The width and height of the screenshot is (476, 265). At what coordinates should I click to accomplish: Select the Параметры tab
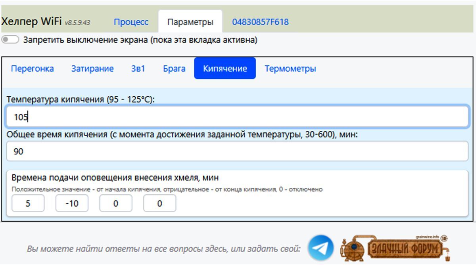[x=190, y=22]
